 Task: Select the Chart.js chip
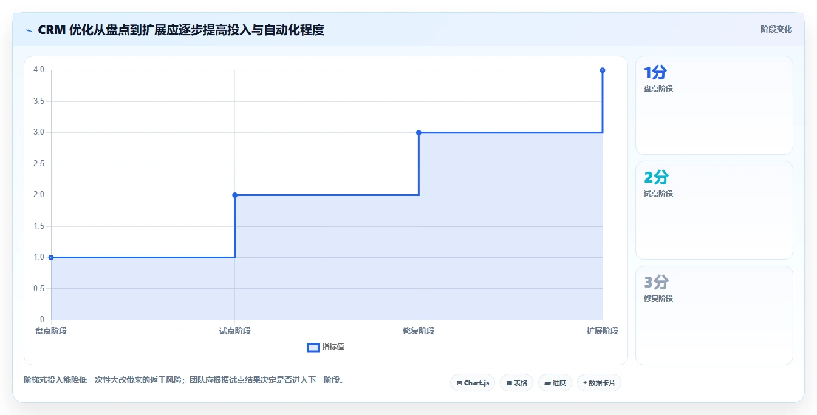(473, 383)
